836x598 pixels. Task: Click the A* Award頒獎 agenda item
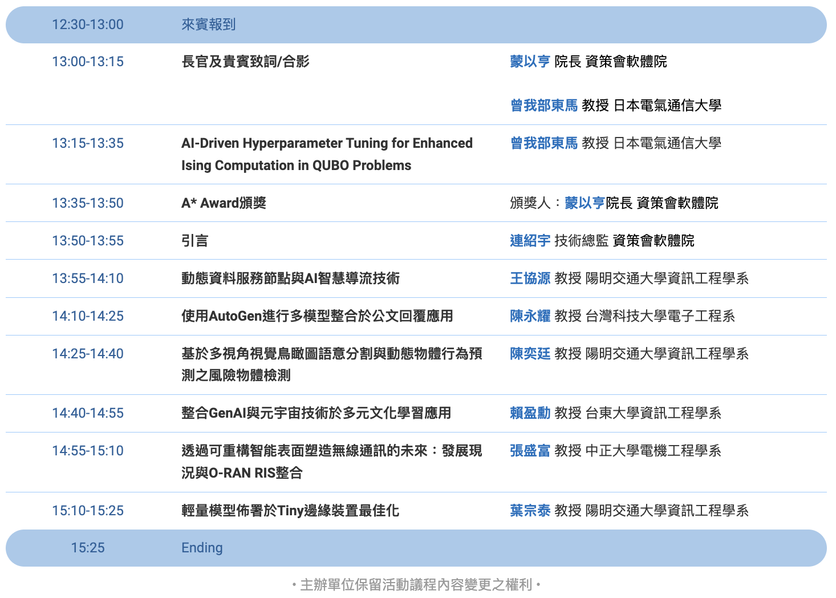(224, 203)
